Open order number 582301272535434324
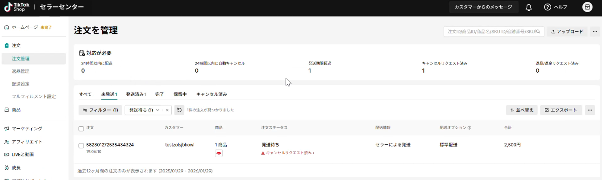This screenshot has width=602, height=180. click(110, 145)
